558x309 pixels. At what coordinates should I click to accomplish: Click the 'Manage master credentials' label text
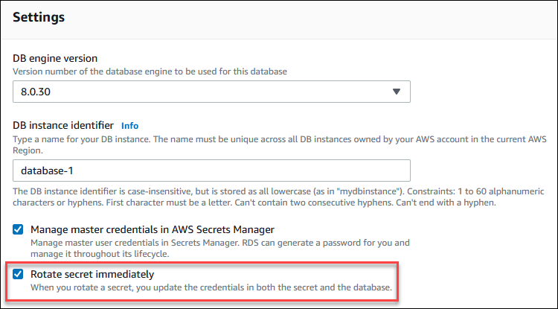tap(141, 229)
